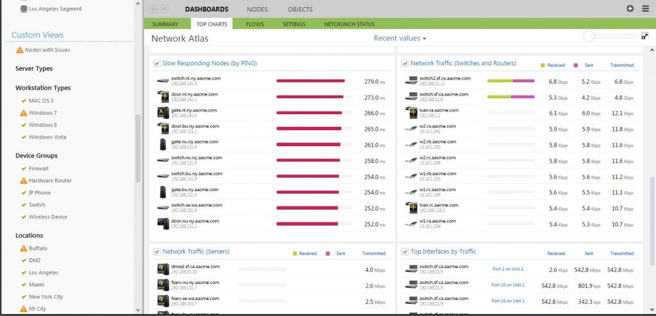Click warning icon beside Buffalo
Screen dimensions: 656x316
click(24, 248)
